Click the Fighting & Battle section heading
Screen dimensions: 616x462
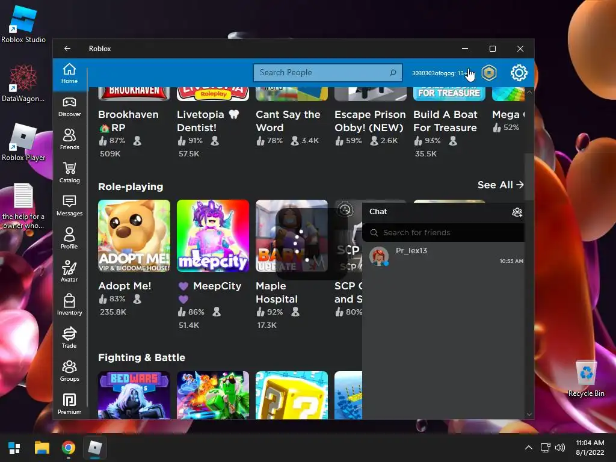[x=141, y=357]
